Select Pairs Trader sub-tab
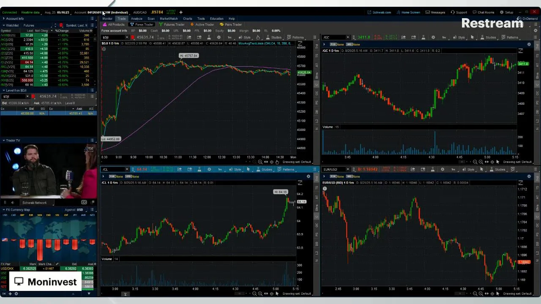 click(x=230, y=24)
